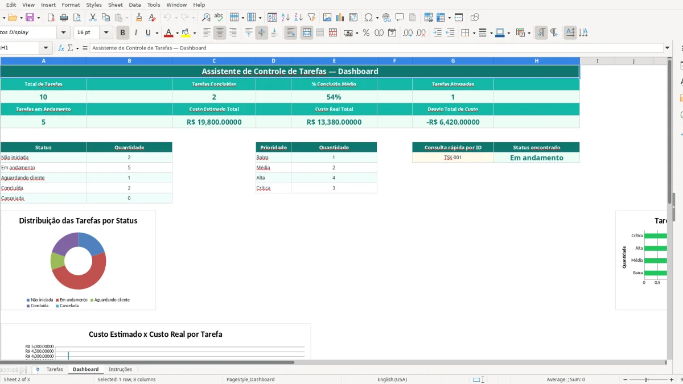Screen dimensions: 683x384
Task: Select column header B
Action: (129, 61)
